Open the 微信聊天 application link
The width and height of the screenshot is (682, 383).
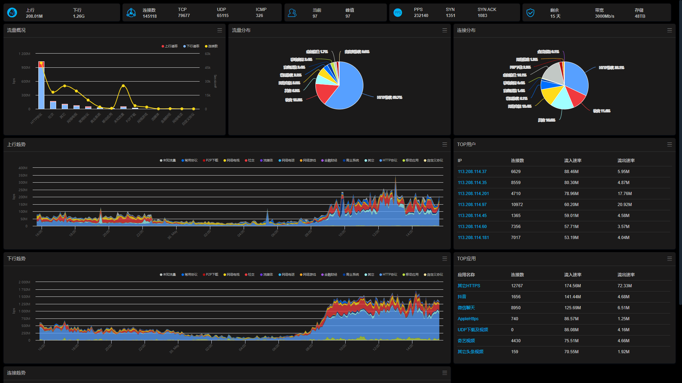click(x=466, y=308)
